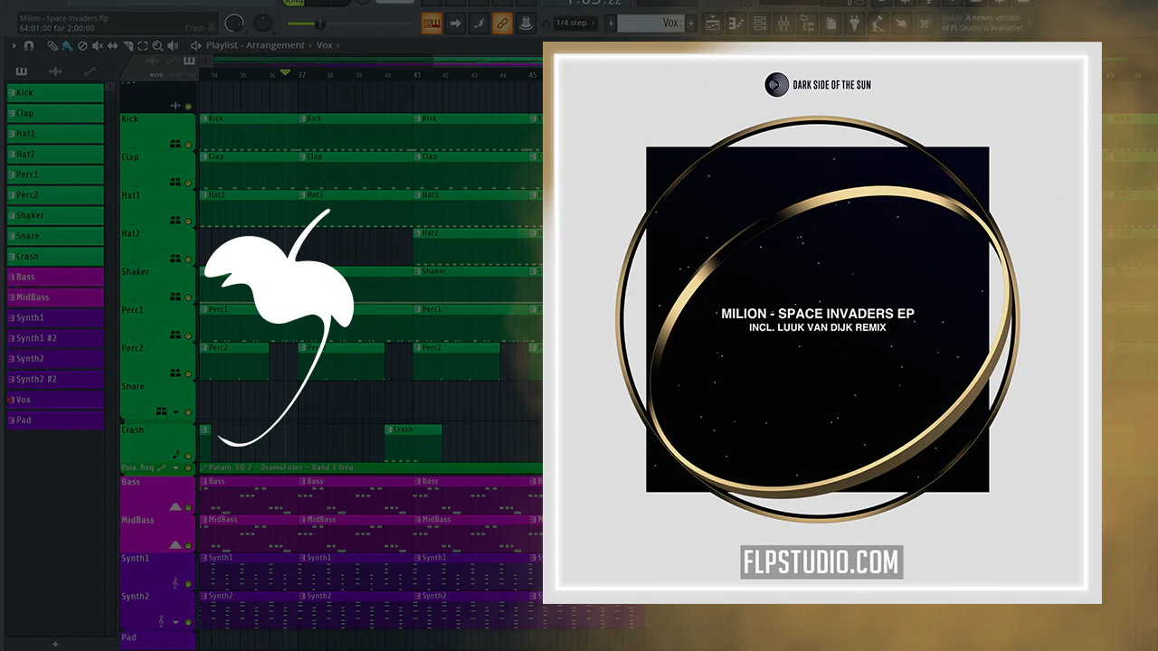1158x651 pixels.
Task: Show audio clips using waveform tab
Action: pyautogui.click(x=55, y=71)
